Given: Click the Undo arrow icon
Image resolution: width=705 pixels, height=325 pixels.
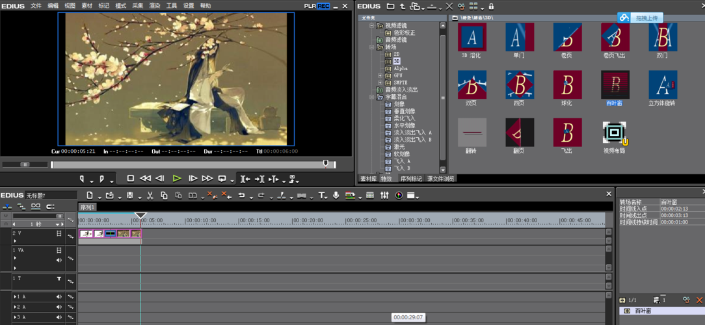Looking at the screenshot, I should pos(241,196).
